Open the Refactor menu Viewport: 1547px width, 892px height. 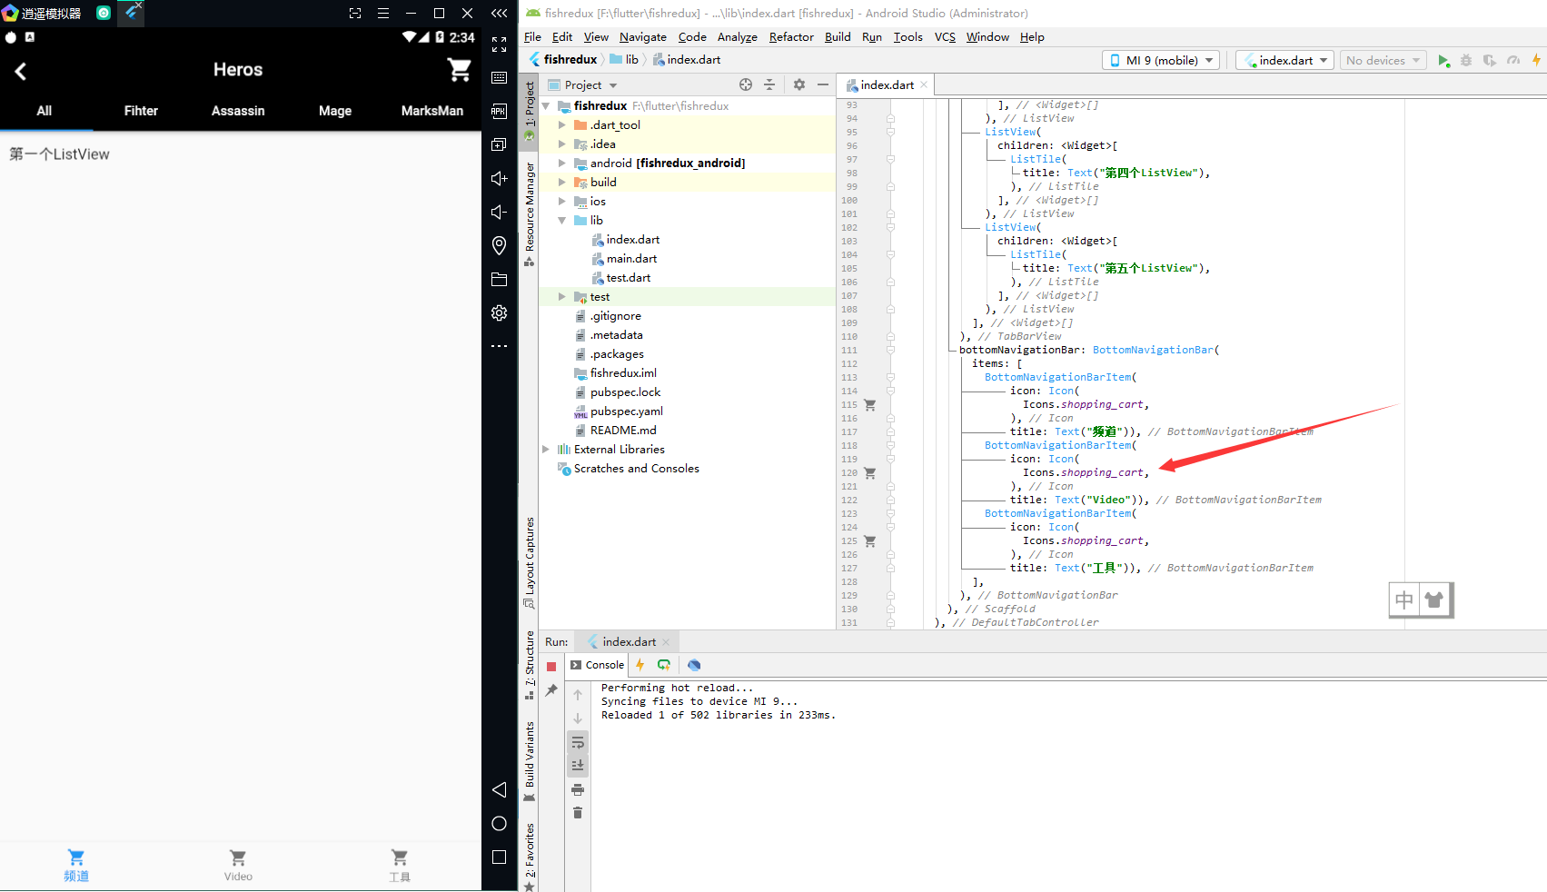coord(790,37)
